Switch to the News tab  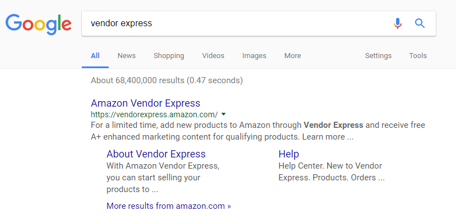pyautogui.click(x=127, y=56)
